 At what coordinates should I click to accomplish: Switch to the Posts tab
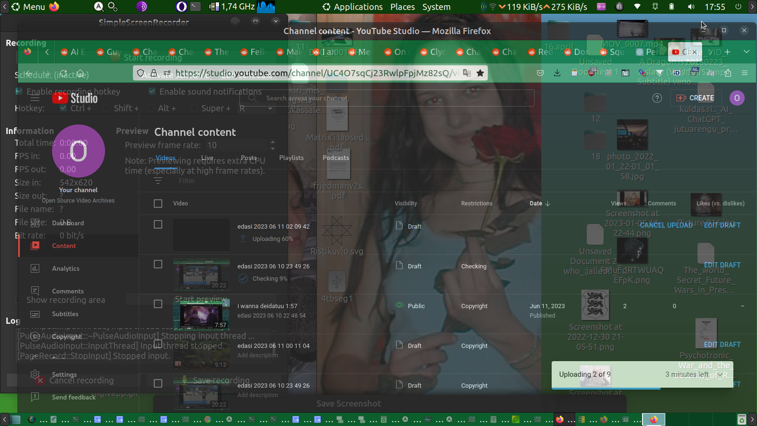(249, 158)
